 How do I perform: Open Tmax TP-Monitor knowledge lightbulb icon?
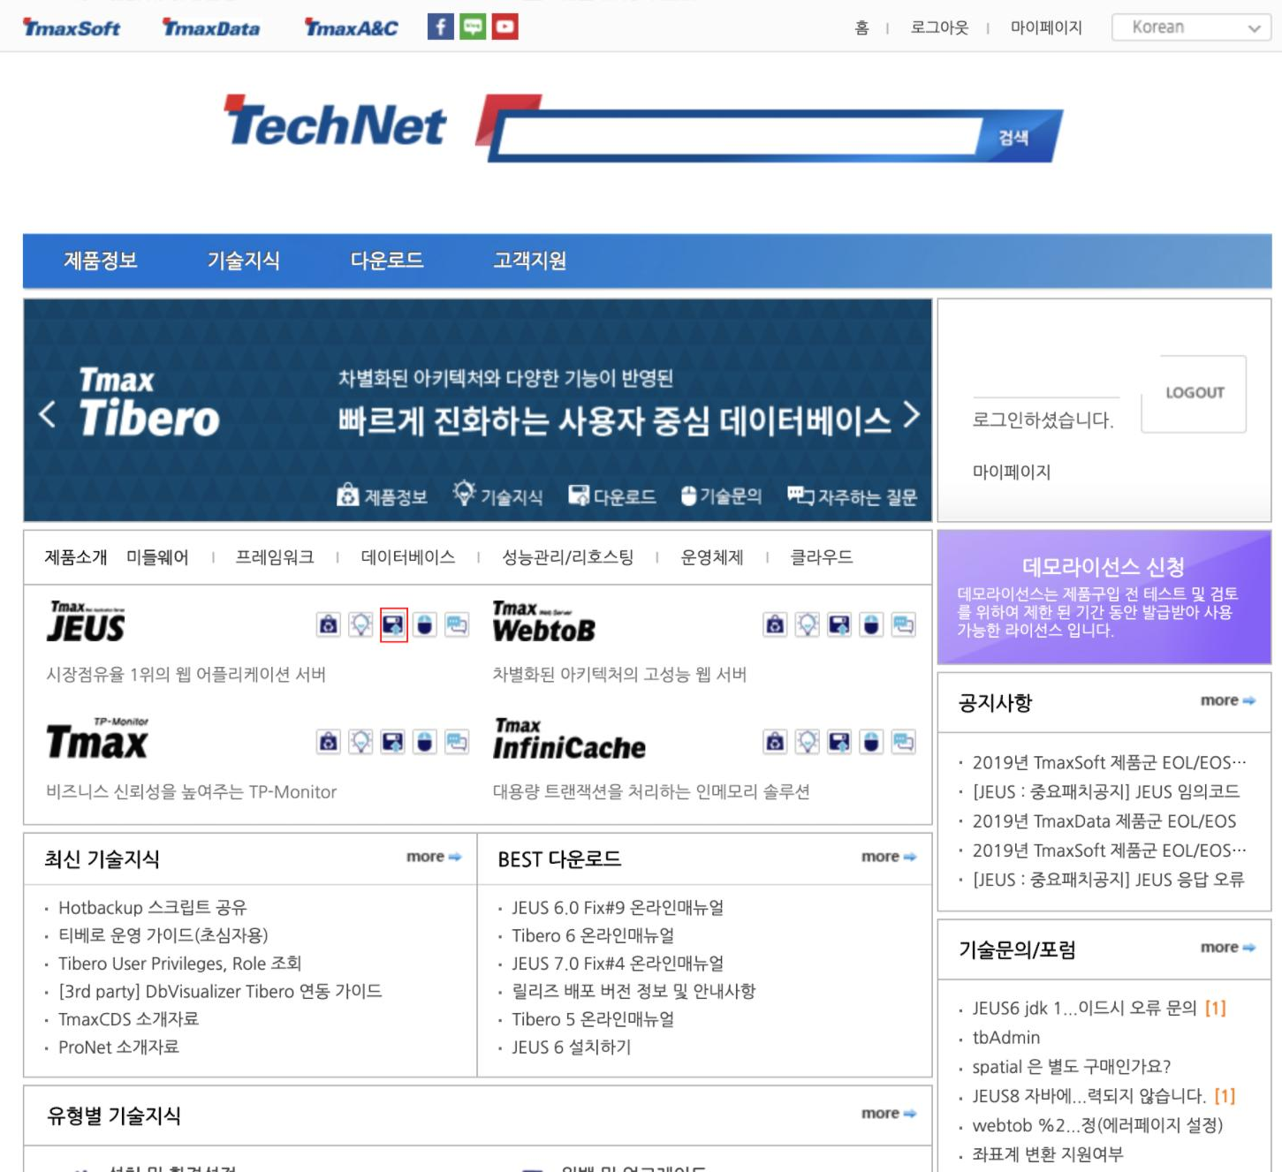point(360,741)
